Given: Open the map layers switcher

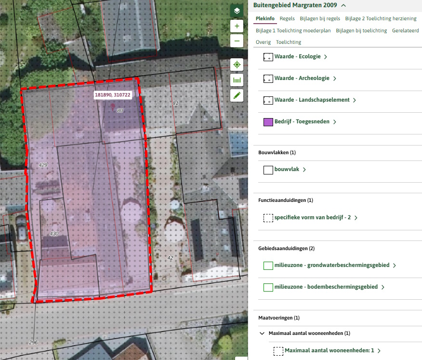Looking at the screenshot, I should coord(237,11).
